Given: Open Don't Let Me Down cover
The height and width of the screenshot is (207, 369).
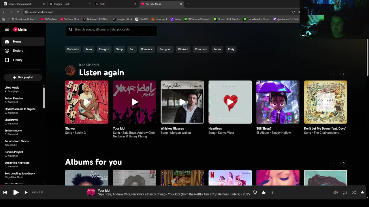Looking at the screenshot, I should [326, 102].
